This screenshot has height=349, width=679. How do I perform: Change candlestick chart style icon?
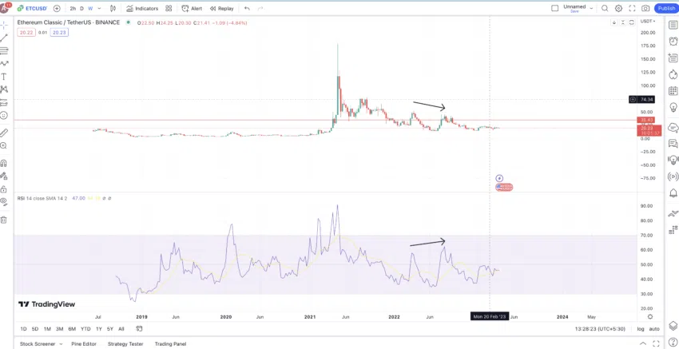coord(113,8)
